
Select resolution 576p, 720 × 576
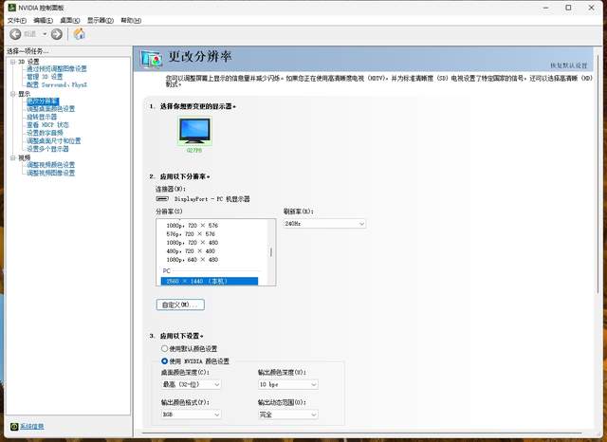tap(191, 233)
